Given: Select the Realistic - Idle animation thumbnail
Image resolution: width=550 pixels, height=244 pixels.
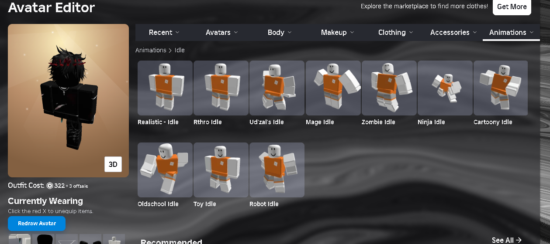Looking at the screenshot, I should (x=165, y=88).
